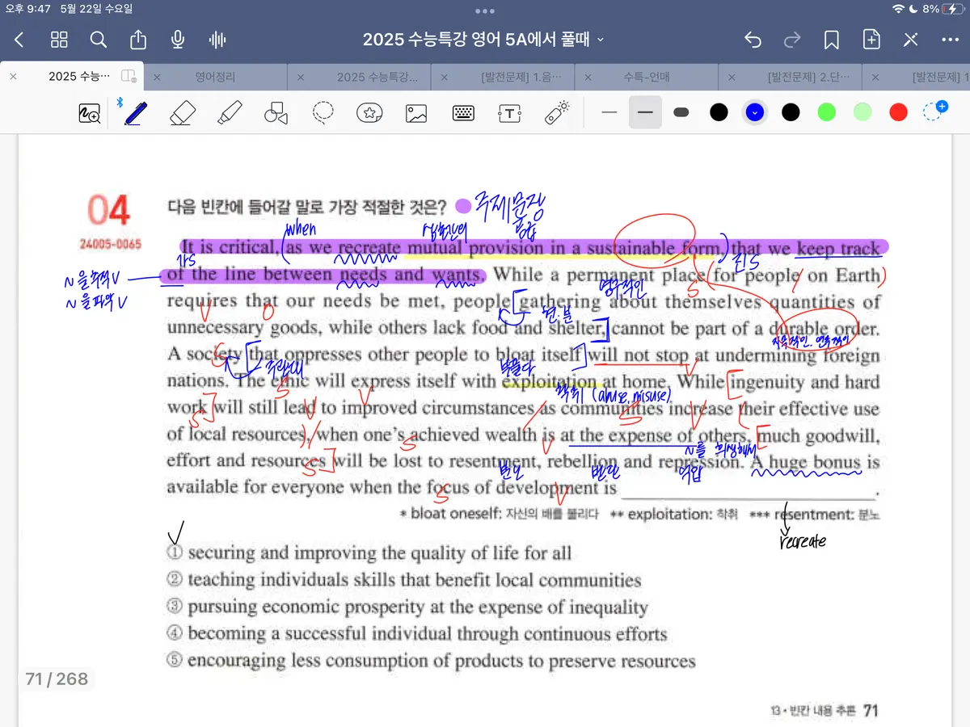Switch to the 2025 수능특강... tab
The width and height of the screenshot is (970, 727).
coord(377,78)
